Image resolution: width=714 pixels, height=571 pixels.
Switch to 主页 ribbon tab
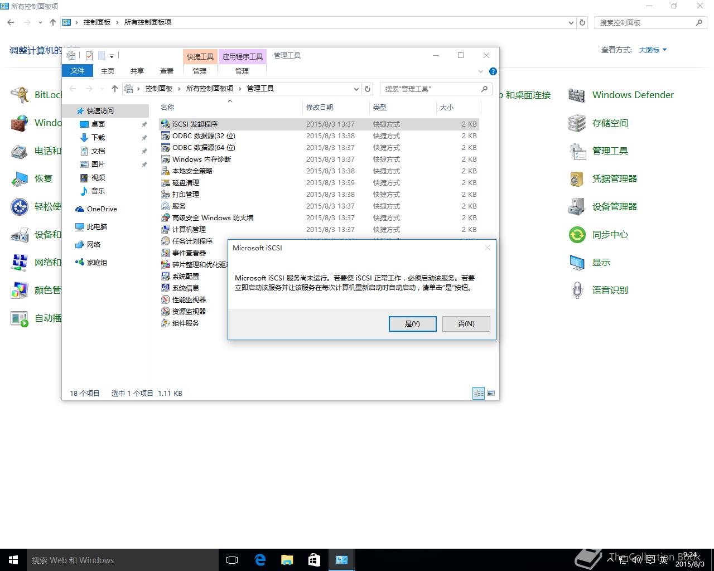(x=108, y=71)
